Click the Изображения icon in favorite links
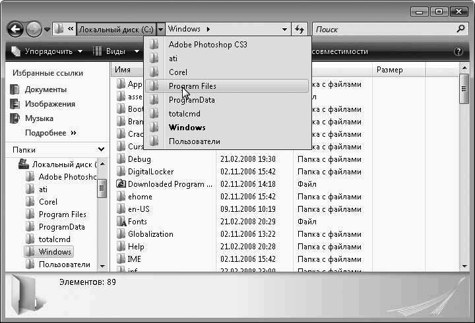 coord(15,104)
